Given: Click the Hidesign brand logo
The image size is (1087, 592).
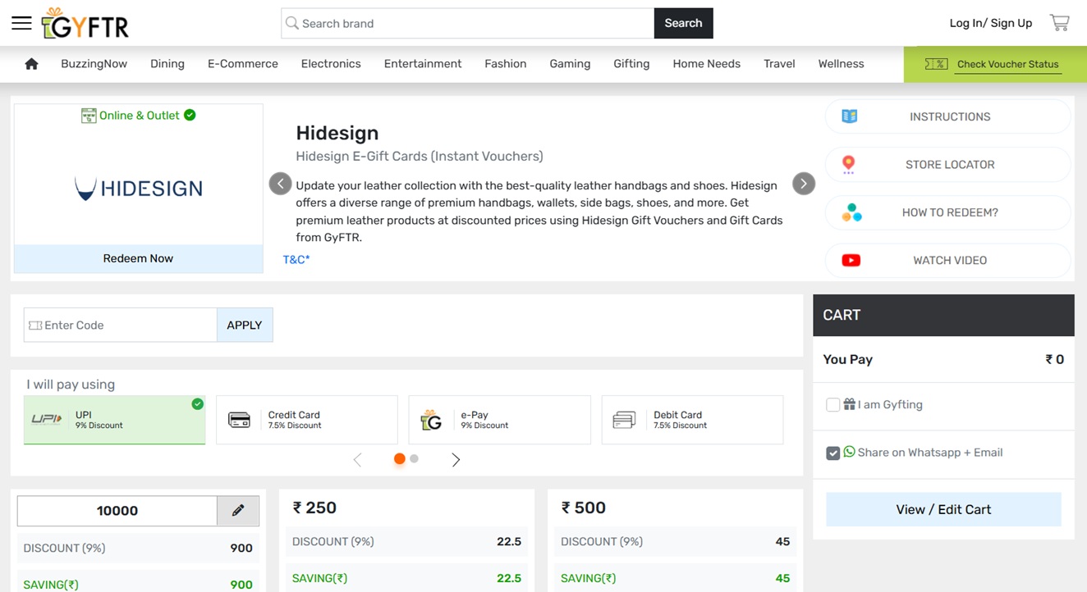Looking at the screenshot, I should click(138, 189).
